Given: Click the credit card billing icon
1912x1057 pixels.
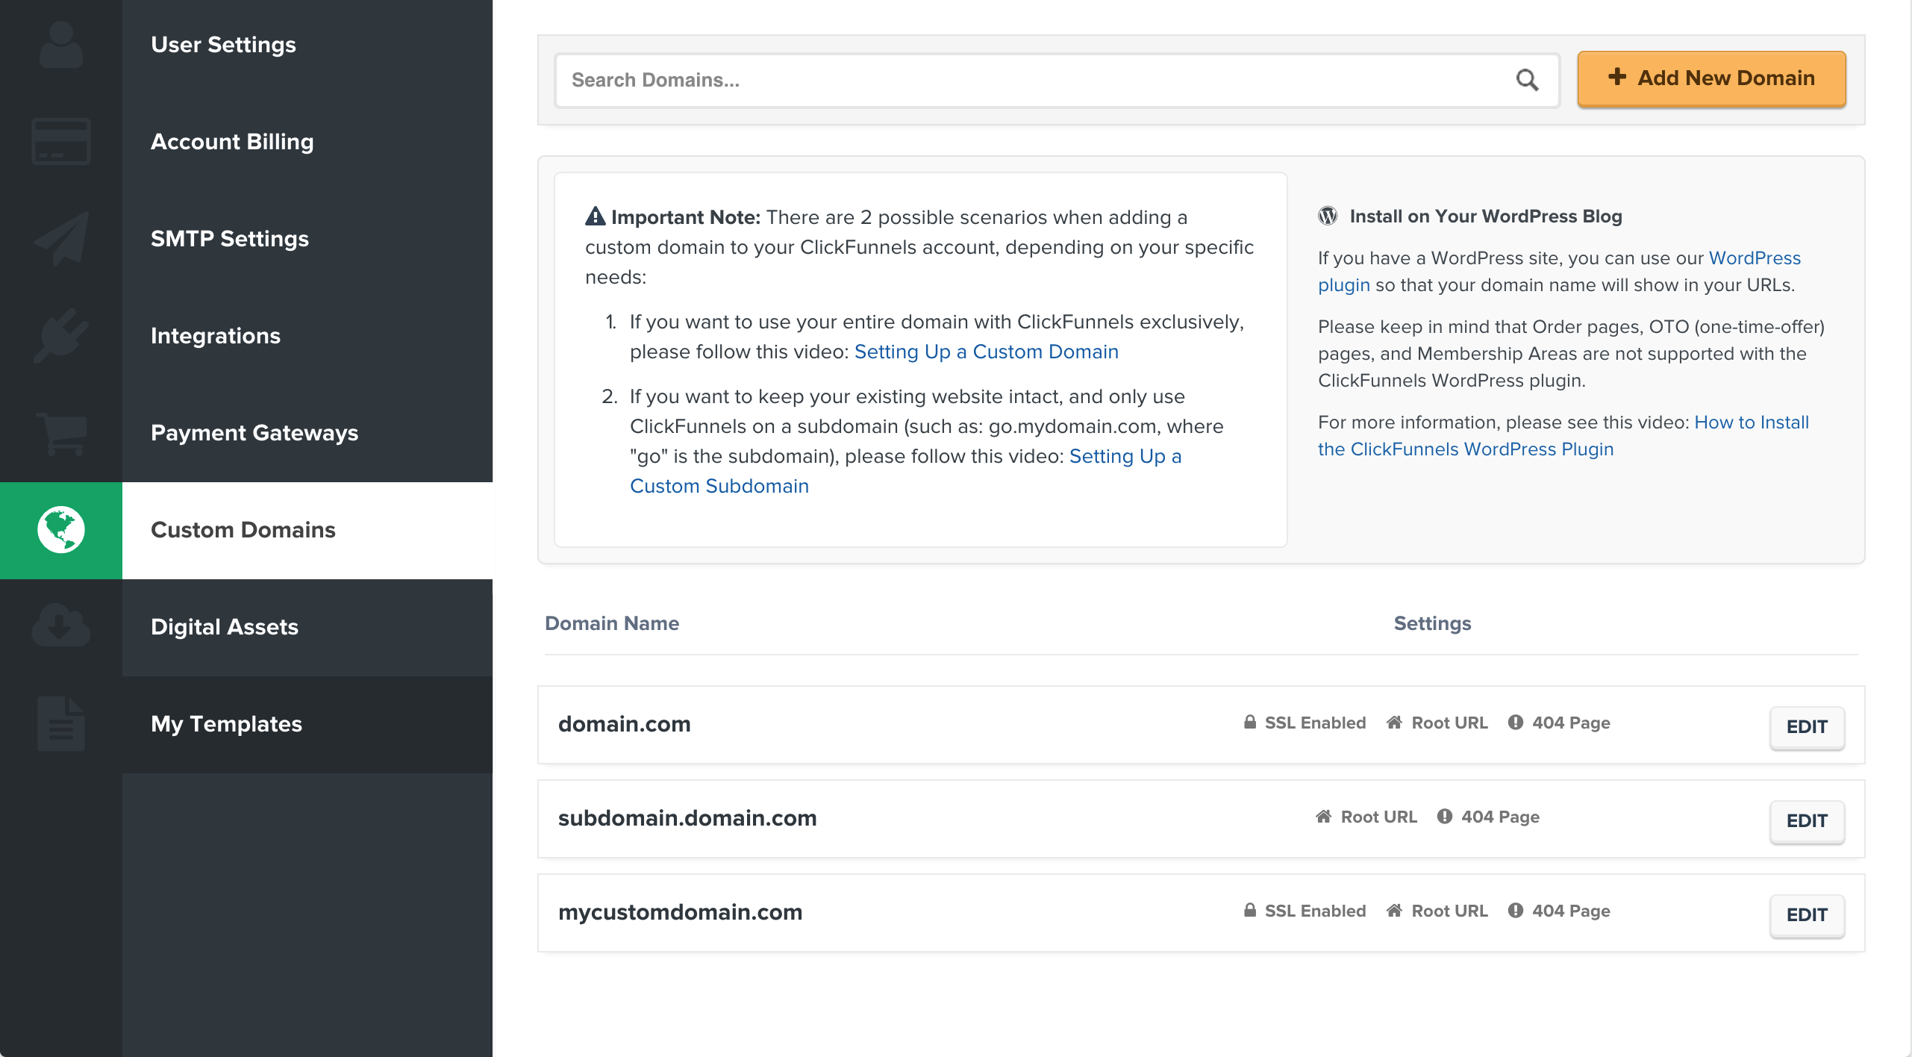Looking at the screenshot, I should (61, 142).
